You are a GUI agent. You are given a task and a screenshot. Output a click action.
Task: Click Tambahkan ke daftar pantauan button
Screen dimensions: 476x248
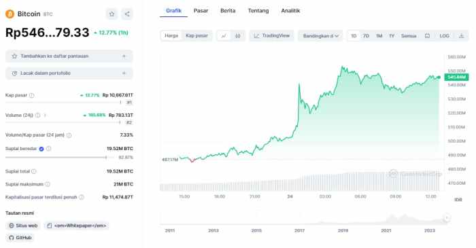[69, 56]
